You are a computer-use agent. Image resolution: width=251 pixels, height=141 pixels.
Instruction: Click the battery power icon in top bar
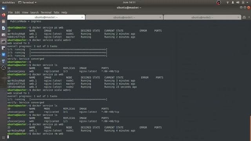pyautogui.click(x=243, y=3)
